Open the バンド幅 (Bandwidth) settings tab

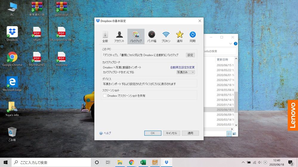152,37
